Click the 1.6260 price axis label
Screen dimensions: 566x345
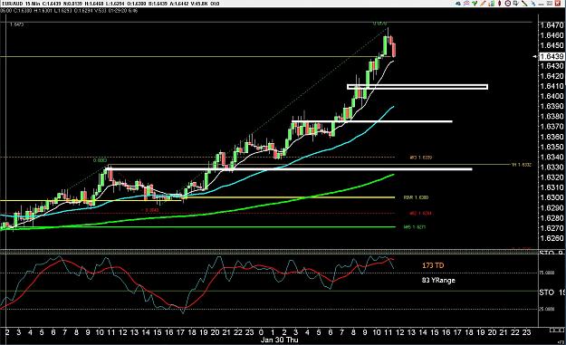552,238
